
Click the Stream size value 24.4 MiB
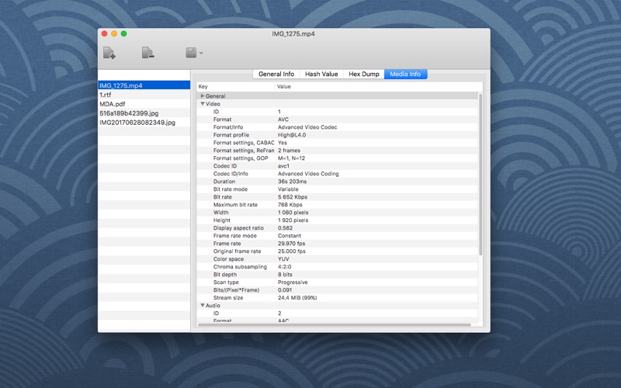(297, 298)
